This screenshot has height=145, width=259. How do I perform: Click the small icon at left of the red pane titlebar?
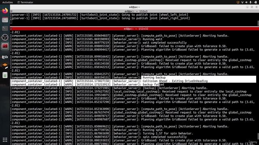11,29
